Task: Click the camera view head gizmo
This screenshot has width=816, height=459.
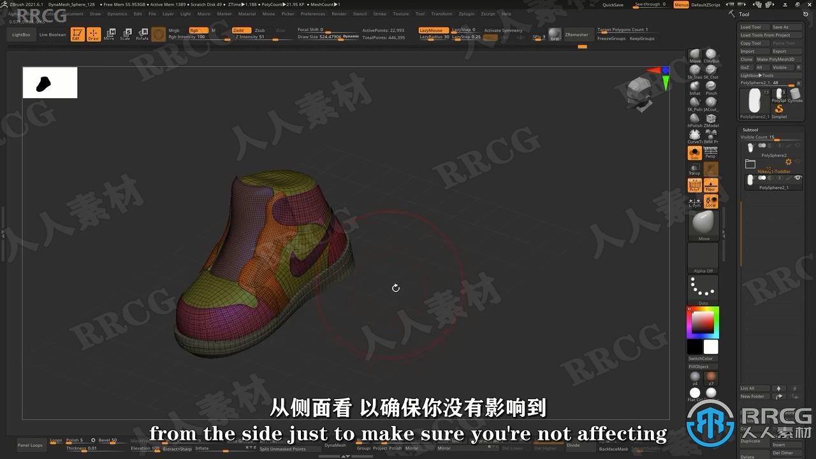Action: click(639, 94)
